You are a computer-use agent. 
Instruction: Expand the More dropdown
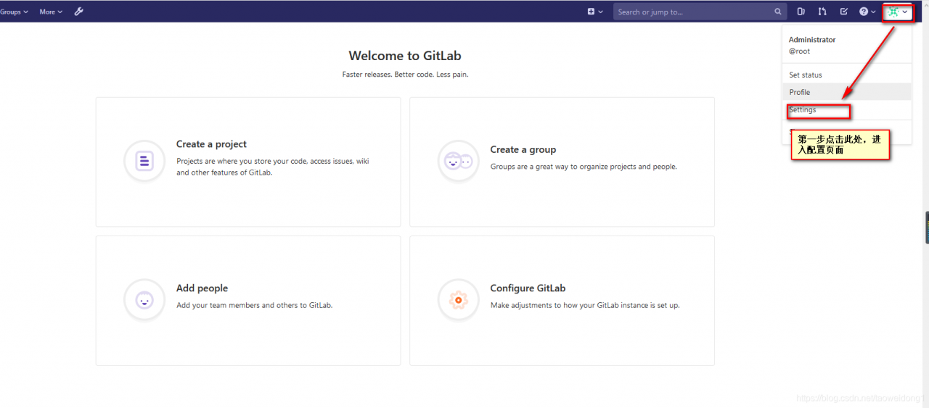pyautogui.click(x=51, y=12)
